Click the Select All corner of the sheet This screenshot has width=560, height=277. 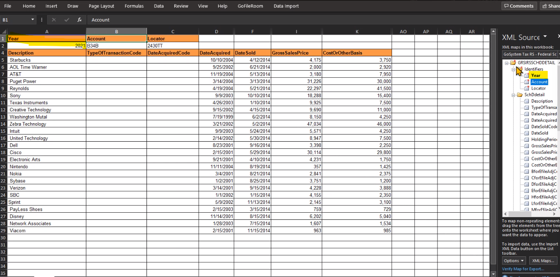pyautogui.click(x=3, y=32)
